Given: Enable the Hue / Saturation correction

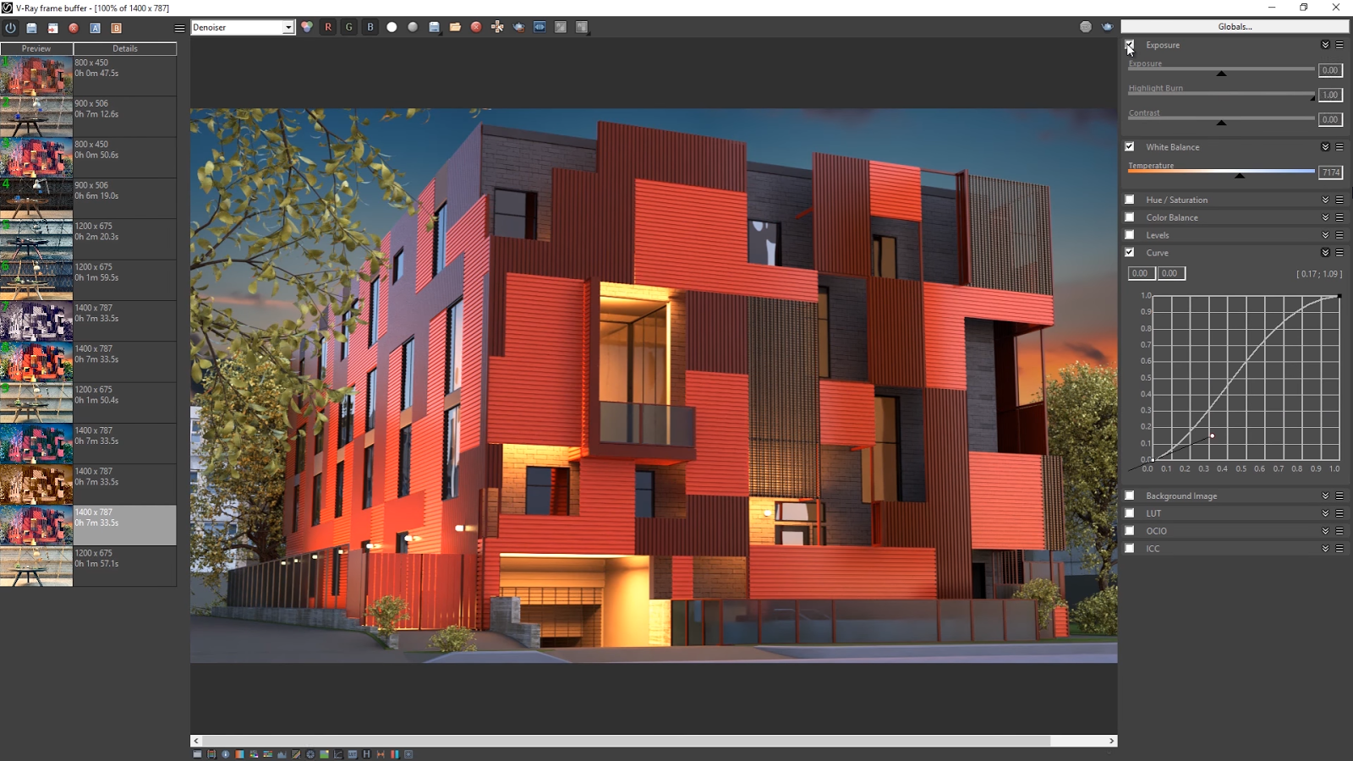Looking at the screenshot, I should click(x=1130, y=200).
